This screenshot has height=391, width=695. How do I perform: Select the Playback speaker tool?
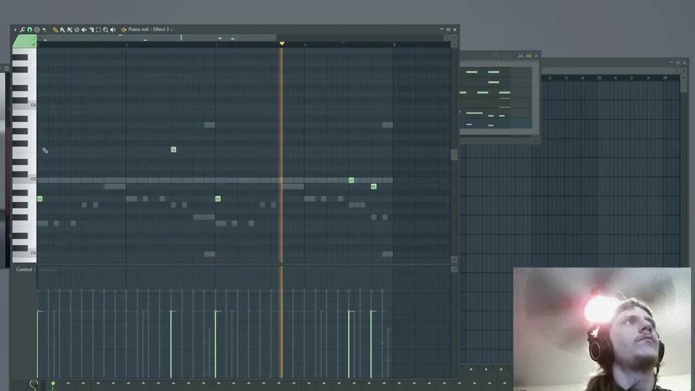(112, 29)
